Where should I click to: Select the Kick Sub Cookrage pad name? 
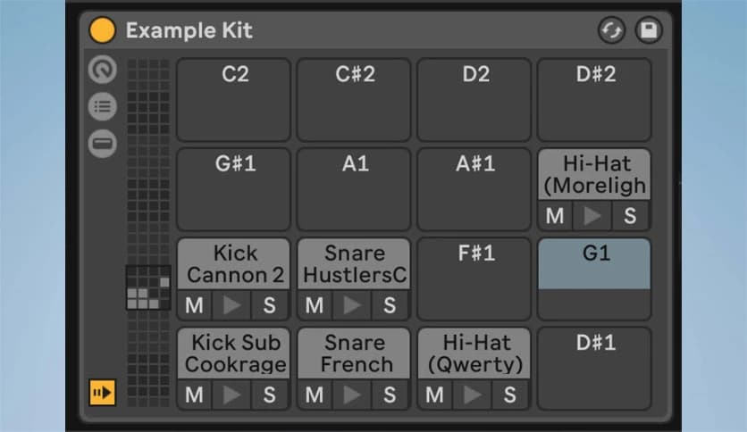[233, 353]
